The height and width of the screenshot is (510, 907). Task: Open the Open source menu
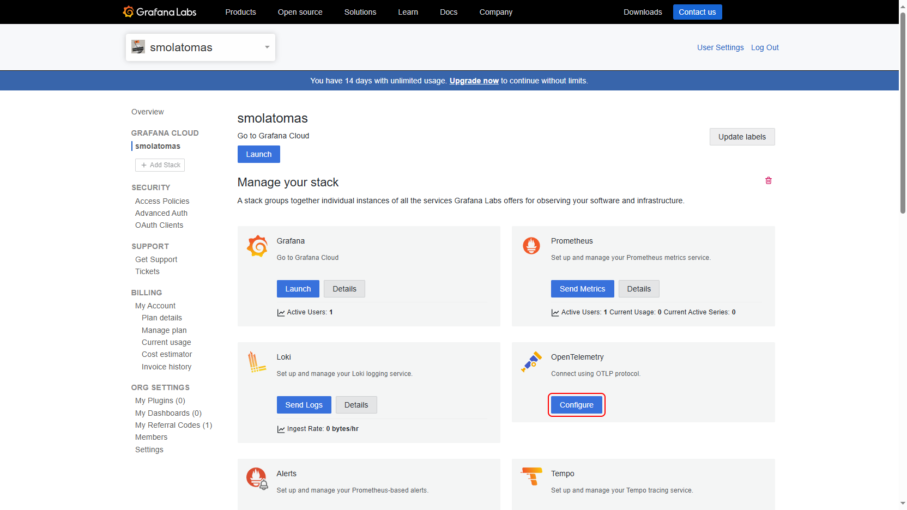(300, 12)
